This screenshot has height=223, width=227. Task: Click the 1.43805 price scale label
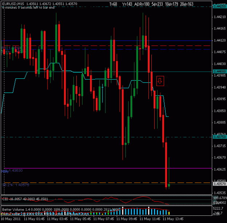(x=220, y=122)
